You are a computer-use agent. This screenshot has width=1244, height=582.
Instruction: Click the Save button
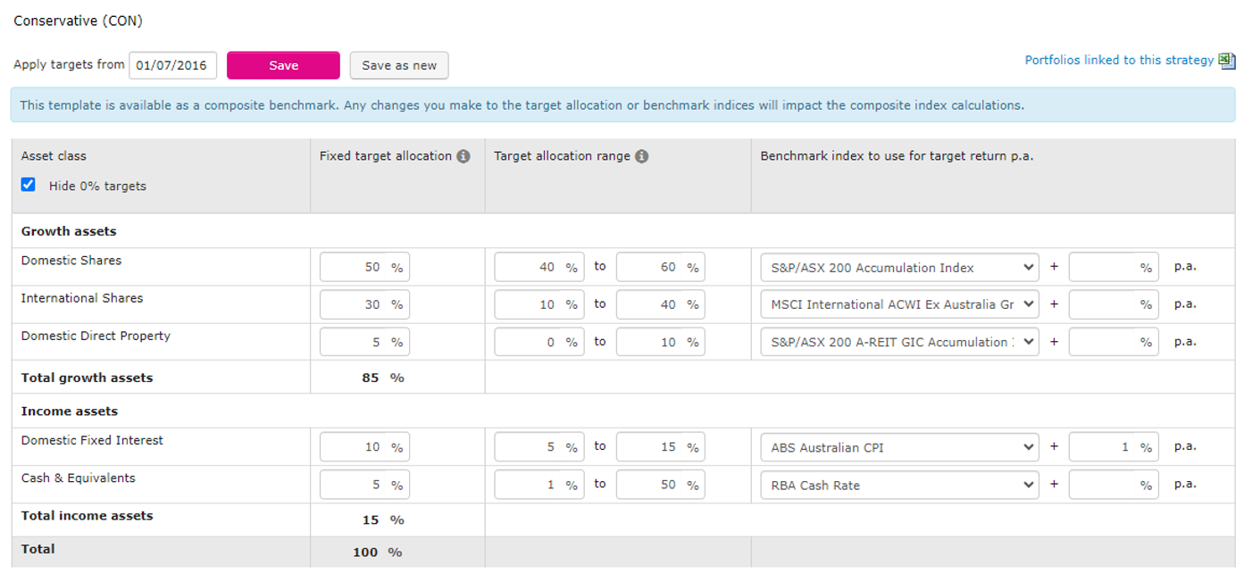point(283,65)
